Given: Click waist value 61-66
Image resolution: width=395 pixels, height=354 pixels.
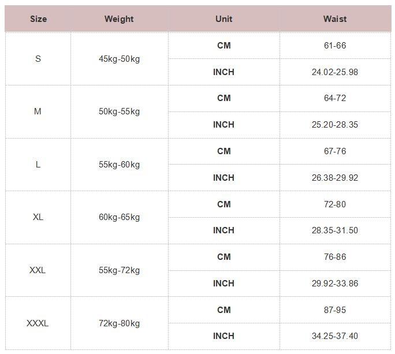Looking at the screenshot, I should tap(335, 46).
